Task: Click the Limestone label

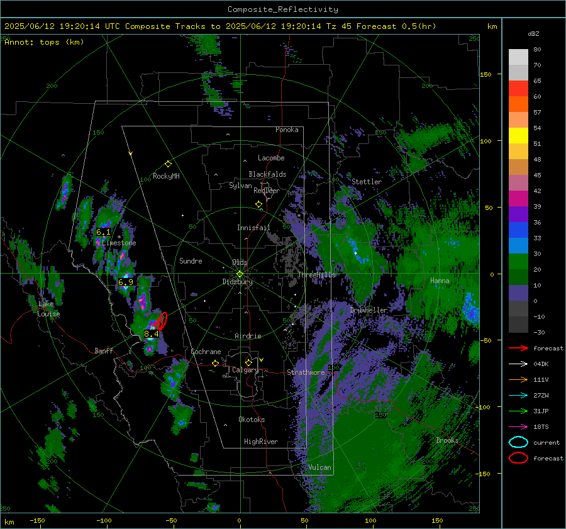Action: pos(119,243)
